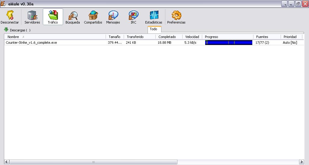Select the Tráfico transfer icon
This screenshot has width=309, height=165.
pos(53,15)
